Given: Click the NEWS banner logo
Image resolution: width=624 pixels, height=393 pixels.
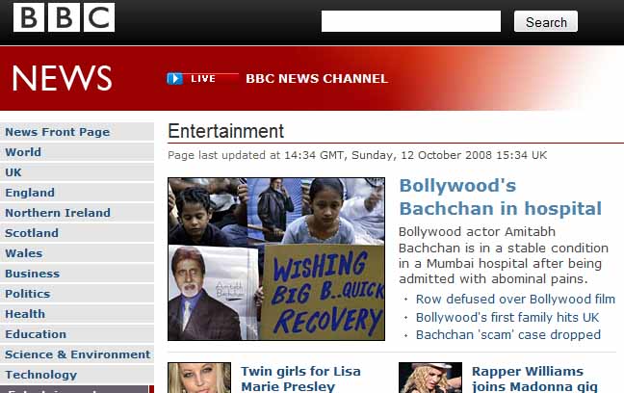Looking at the screenshot, I should (62, 78).
